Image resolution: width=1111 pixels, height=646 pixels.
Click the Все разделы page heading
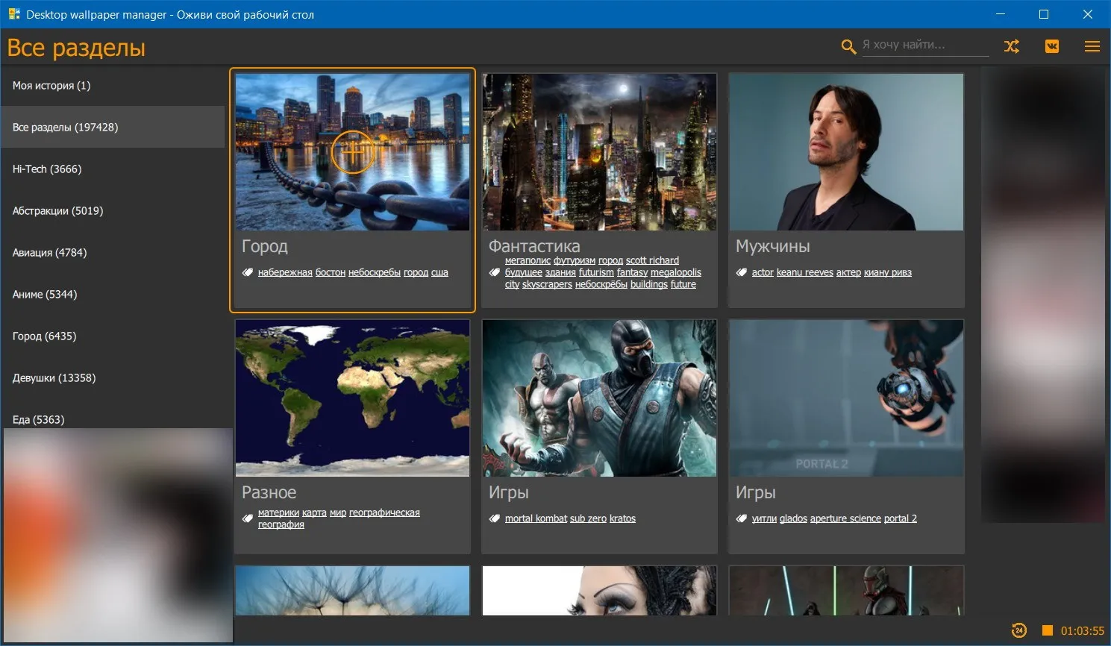coord(76,48)
